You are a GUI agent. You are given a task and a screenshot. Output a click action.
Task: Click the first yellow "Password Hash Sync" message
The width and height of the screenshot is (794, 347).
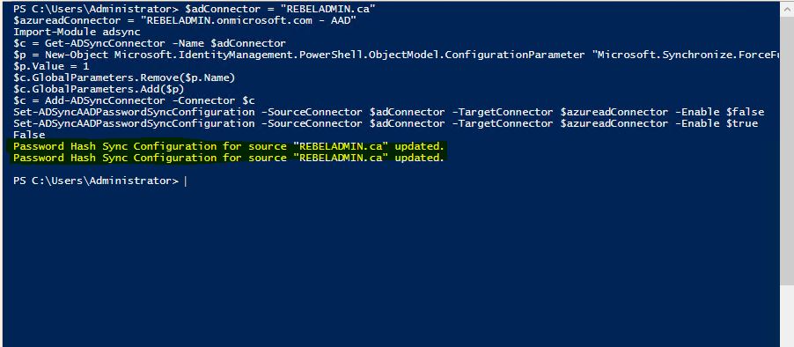click(x=228, y=146)
